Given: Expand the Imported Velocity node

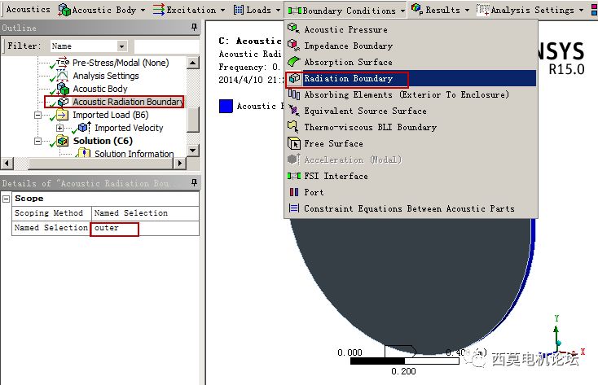Looking at the screenshot, I should (59, 128).
